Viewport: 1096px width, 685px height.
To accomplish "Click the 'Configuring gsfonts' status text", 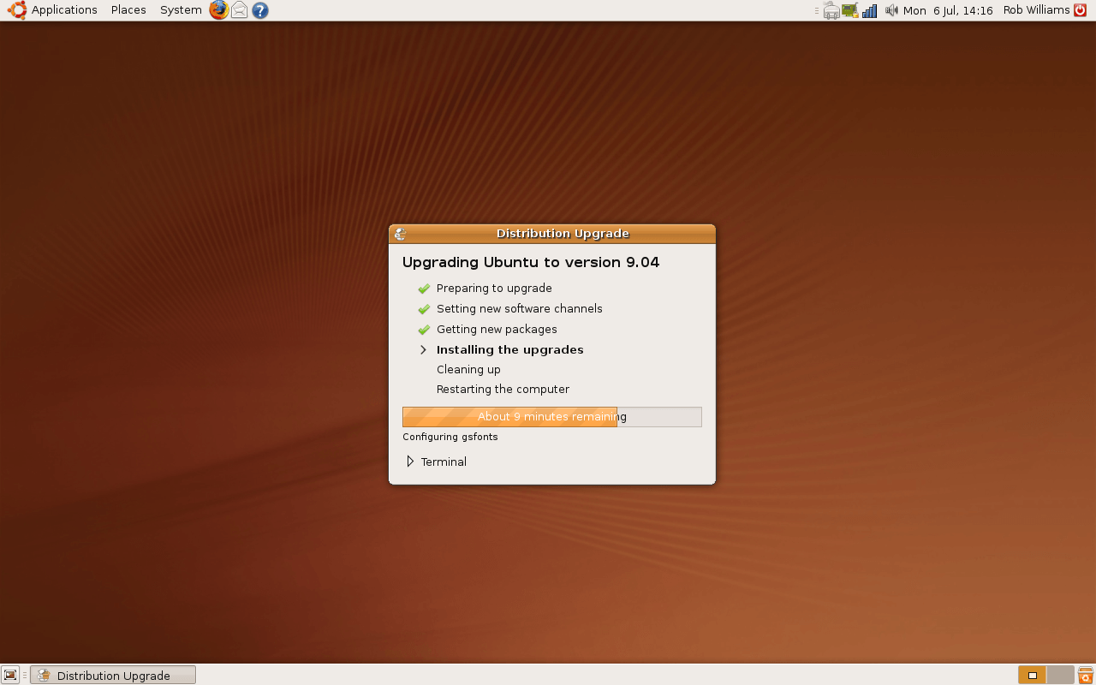I will coord(450,437).
